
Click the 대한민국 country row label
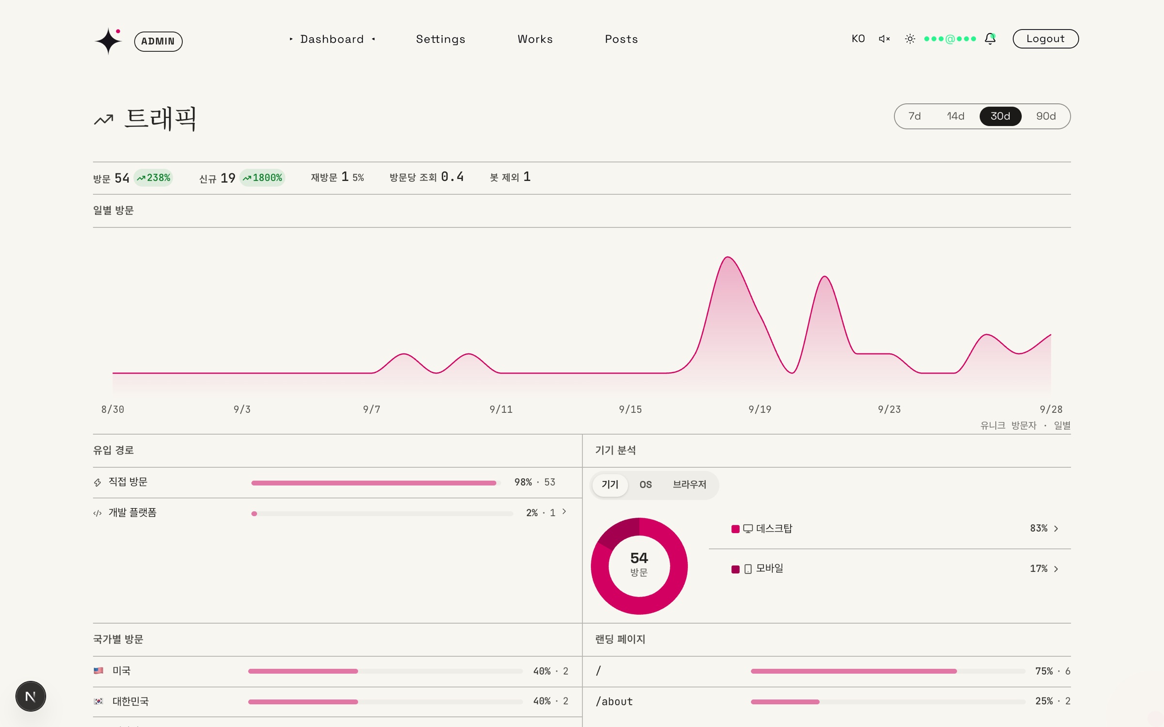coord(130,701)
